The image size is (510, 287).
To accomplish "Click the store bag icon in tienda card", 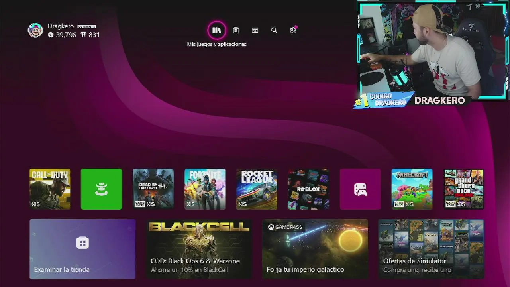I will (82, 242).
